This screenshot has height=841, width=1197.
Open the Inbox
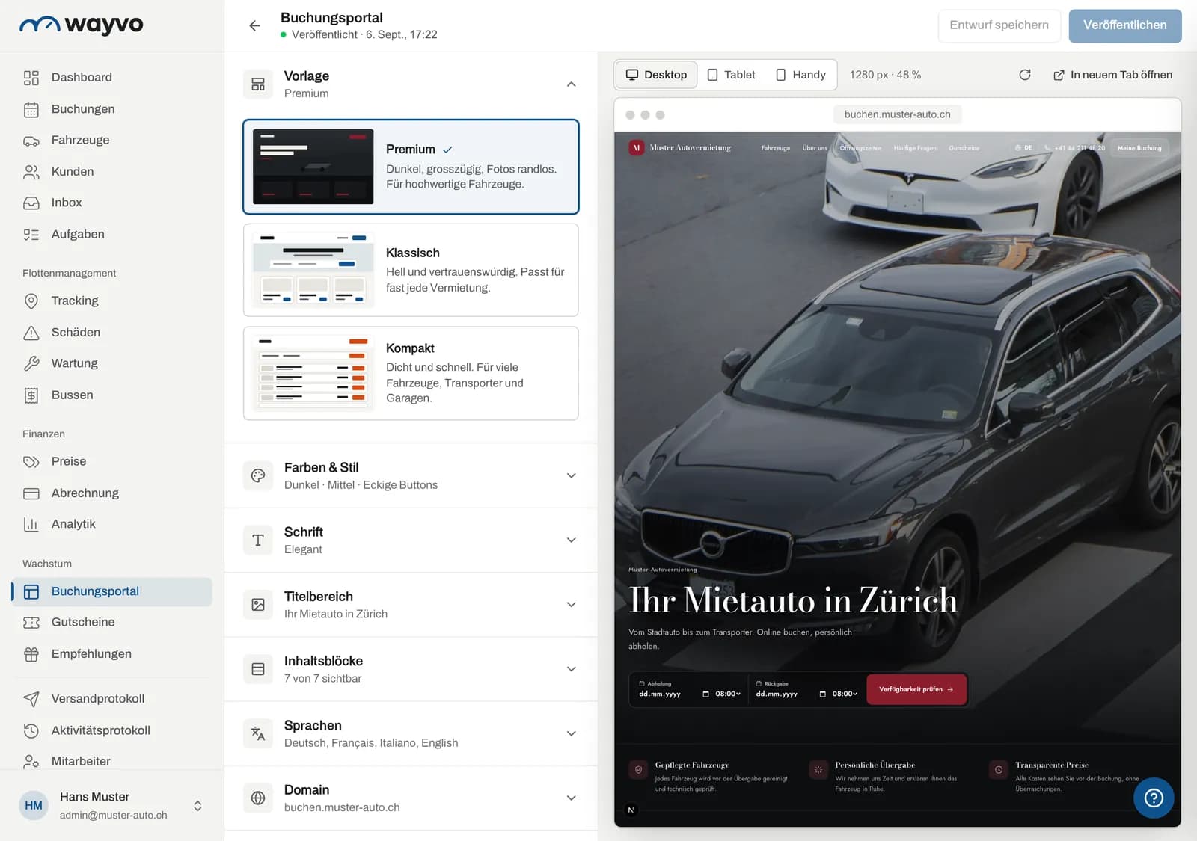point(112,203)
